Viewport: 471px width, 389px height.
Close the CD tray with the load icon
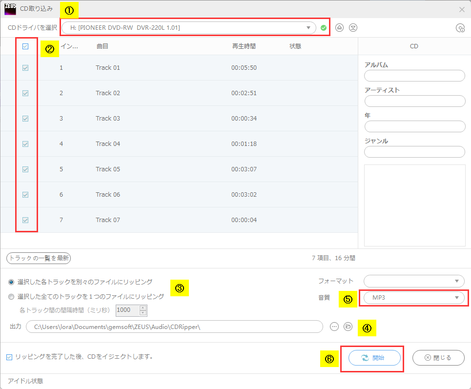click(353, 28)
